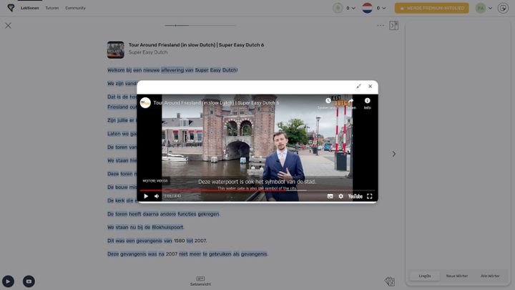Viewport: 515px width, 290px height.
Task: Click the video title text in player
Action: (x=217, y=103)
